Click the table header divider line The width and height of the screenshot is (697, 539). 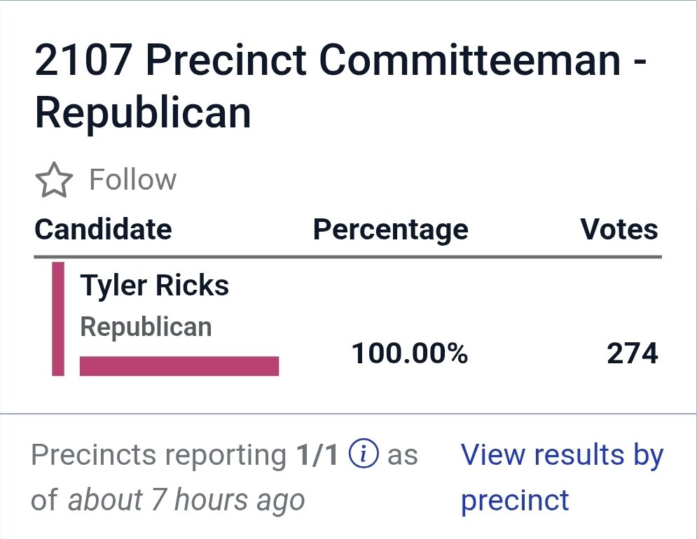tap(348, 257)
